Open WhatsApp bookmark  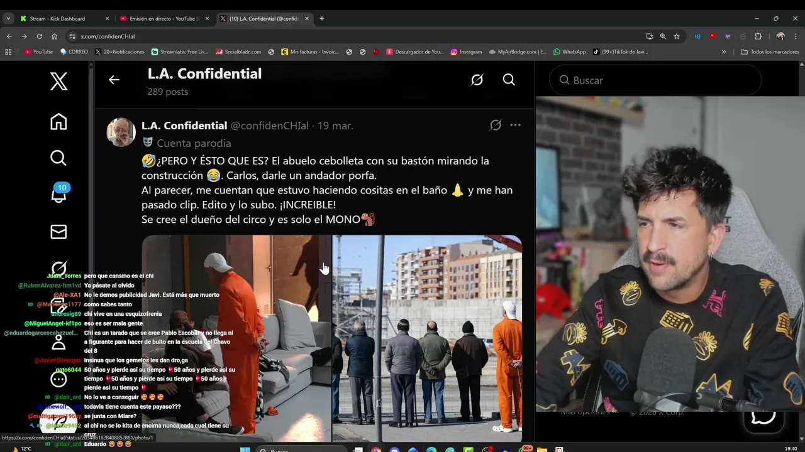click(569, 52)
